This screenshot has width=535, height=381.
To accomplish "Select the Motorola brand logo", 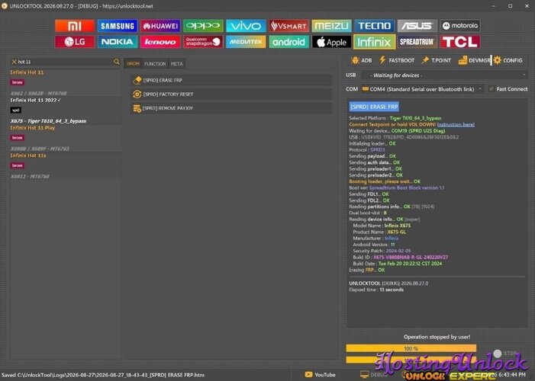I will 460,26.
